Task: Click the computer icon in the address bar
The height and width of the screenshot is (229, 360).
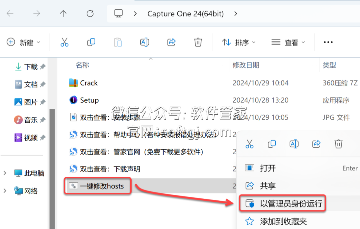Action: 118,14
